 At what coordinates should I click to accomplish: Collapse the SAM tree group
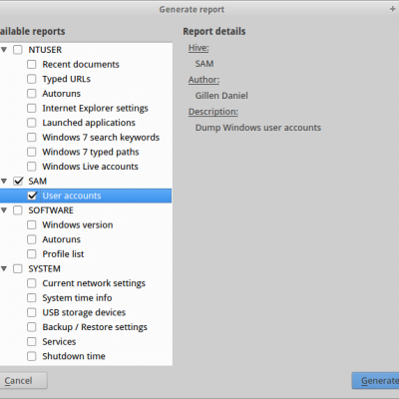[x=4, y=182]
